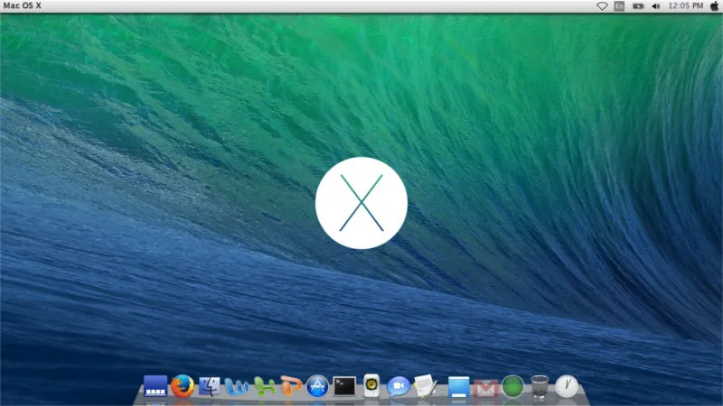Open the battery status menu

pos(638,6)
